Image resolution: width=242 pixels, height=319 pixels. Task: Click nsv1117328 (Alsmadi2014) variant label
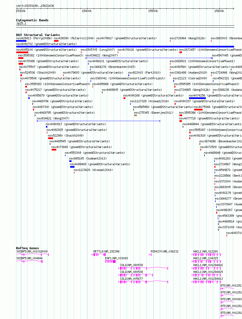(150, 101)
